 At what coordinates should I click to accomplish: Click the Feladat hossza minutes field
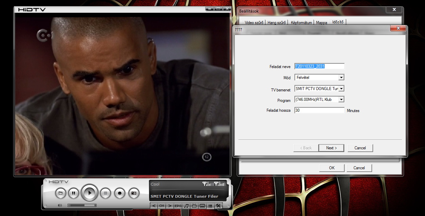(319, 110)
